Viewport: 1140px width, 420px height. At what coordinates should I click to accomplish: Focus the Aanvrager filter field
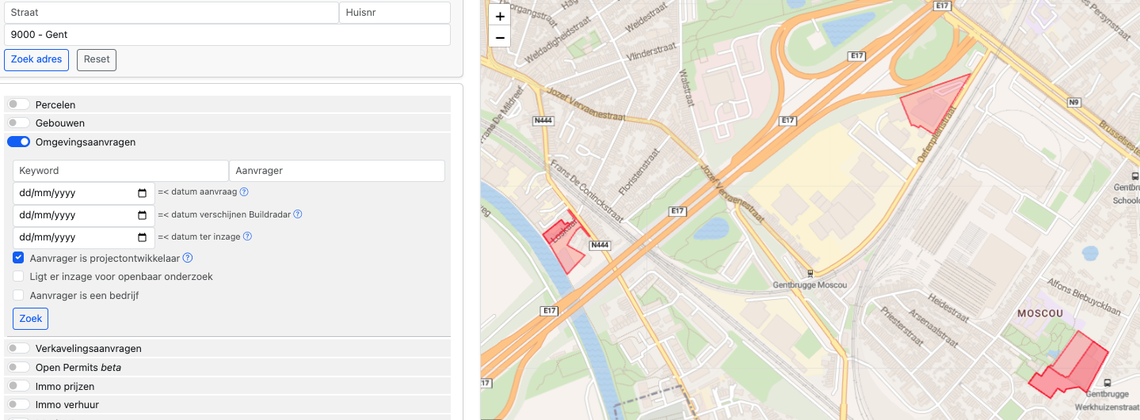point(337,171)
